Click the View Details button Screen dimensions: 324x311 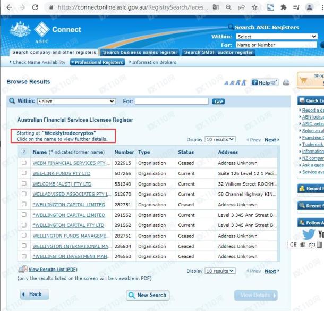pyautogui.click(x=256, y=295)
